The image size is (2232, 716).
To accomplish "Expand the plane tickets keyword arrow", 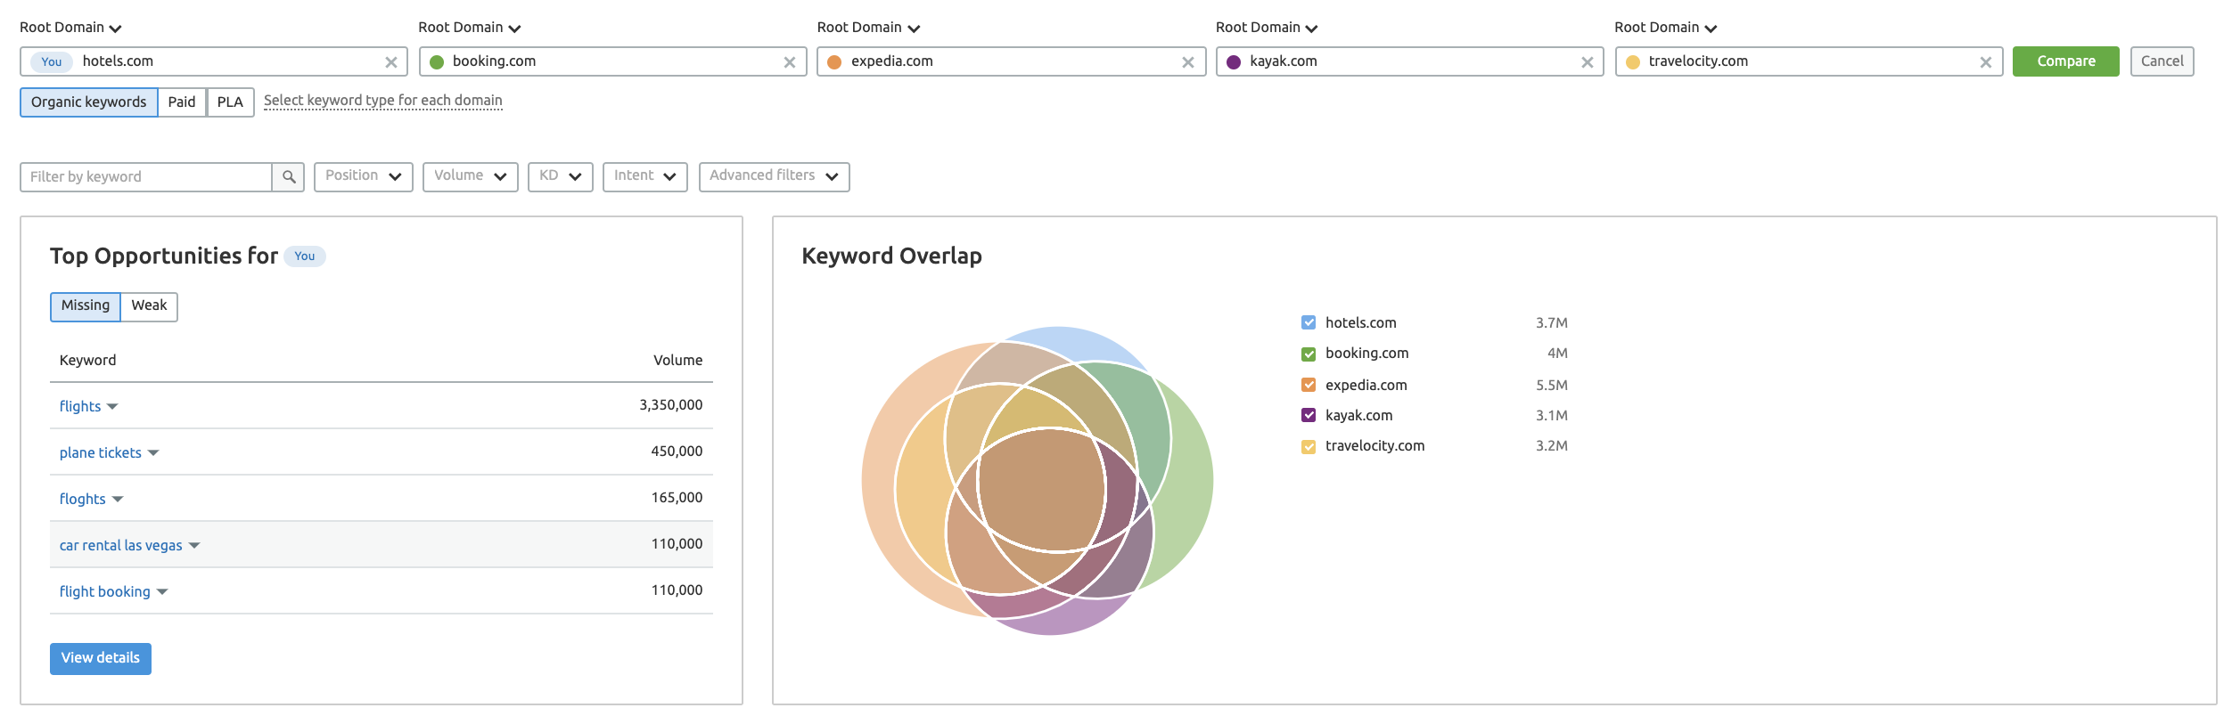I will click(x=153, y=453).
